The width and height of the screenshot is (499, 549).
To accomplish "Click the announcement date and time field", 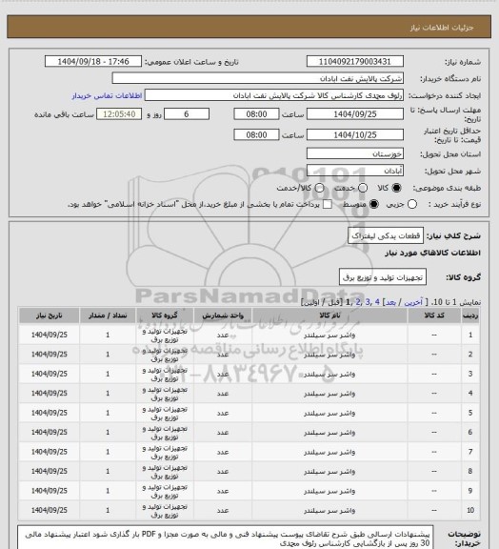I will pos(93,61).
